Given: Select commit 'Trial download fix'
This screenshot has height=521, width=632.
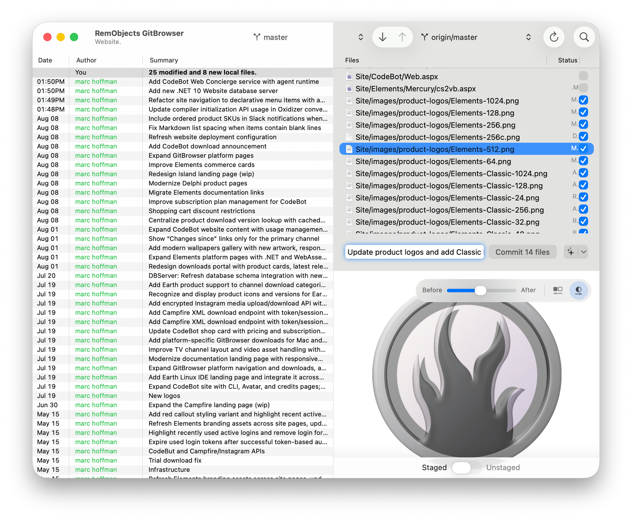Looking at the screenshot, I should click(x=183, y=460).
